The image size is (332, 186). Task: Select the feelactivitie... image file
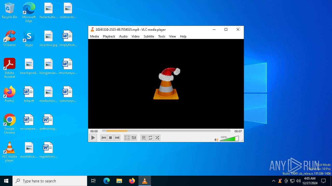48,11
